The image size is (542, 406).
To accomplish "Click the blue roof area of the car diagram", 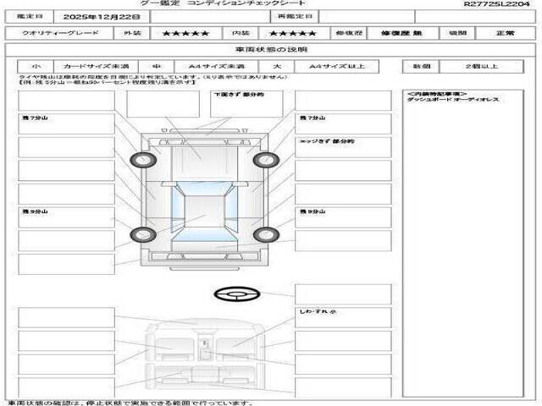I will click(200, 211).
